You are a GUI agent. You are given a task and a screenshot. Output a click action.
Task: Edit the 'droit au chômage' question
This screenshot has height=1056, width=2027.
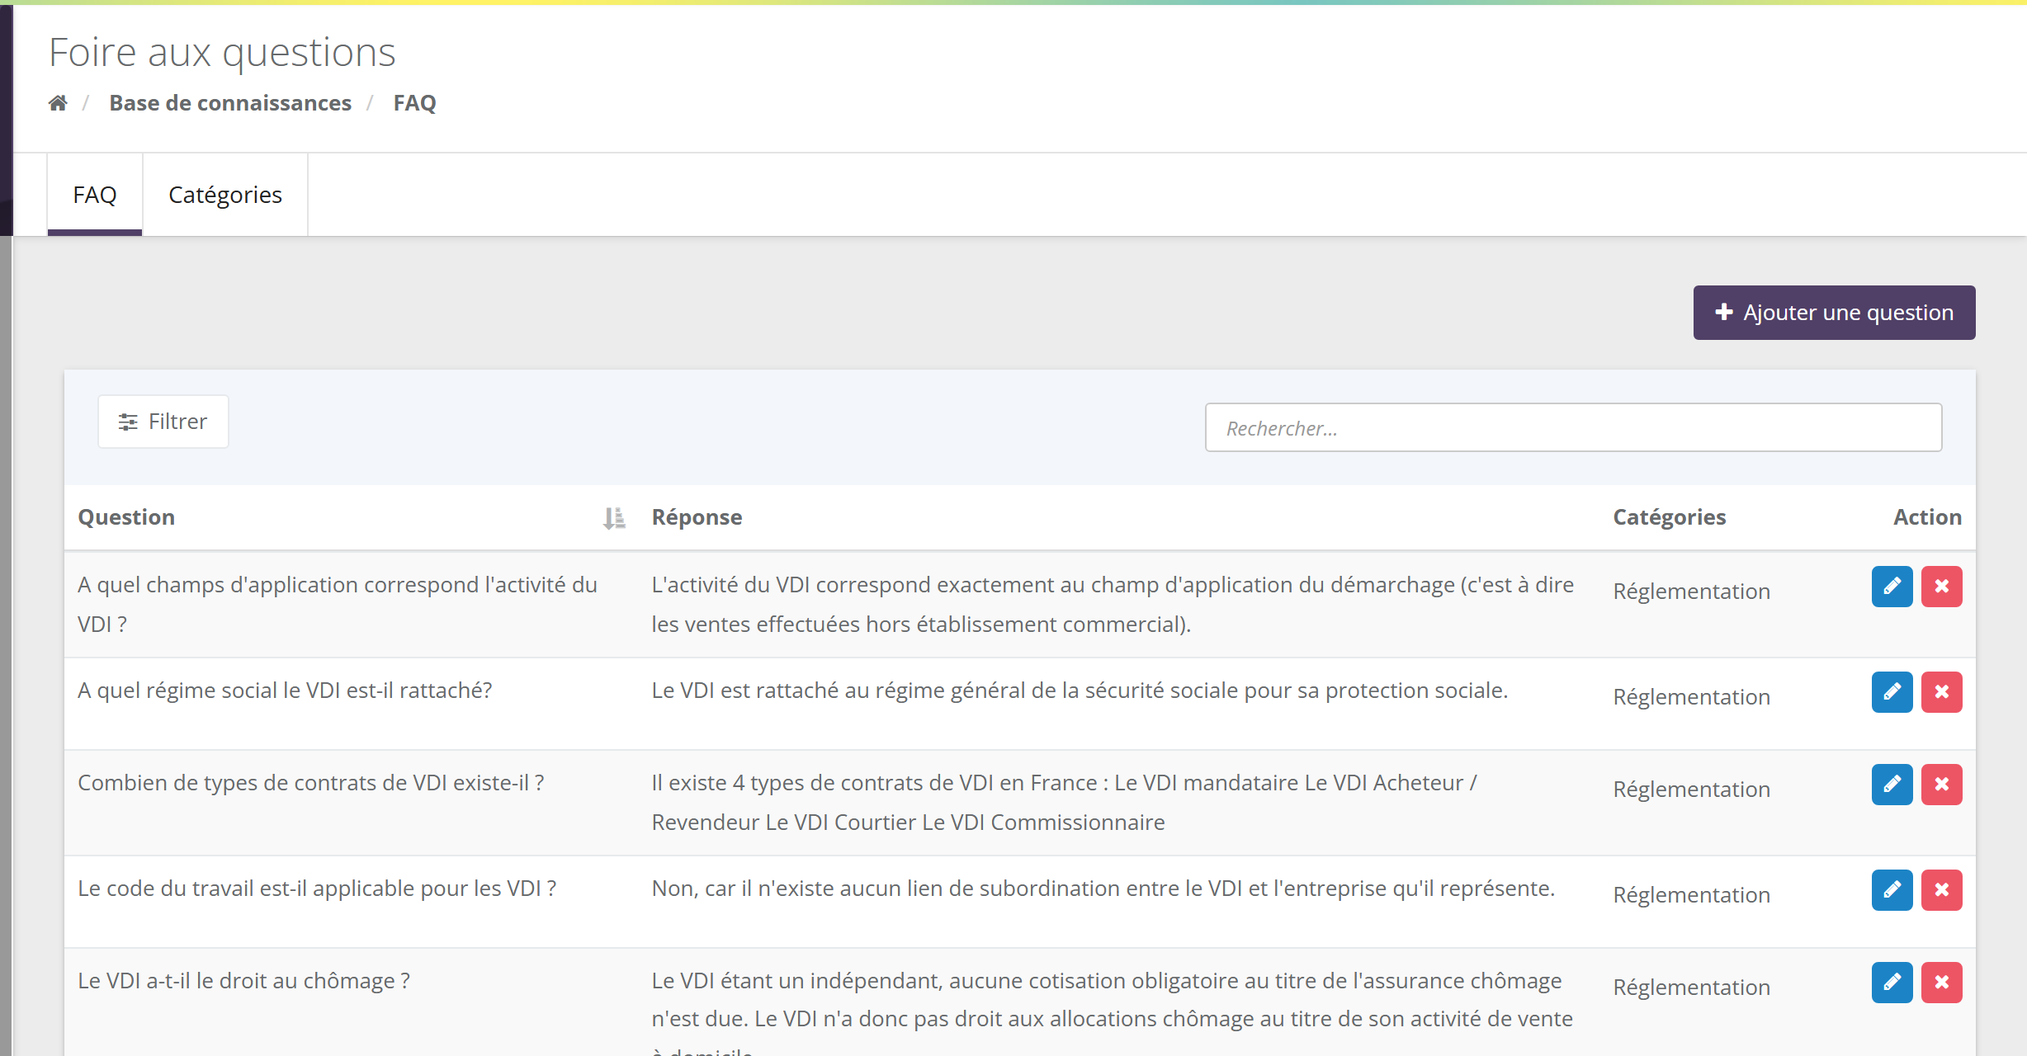pyautogui.click(x=1892, y=983)
